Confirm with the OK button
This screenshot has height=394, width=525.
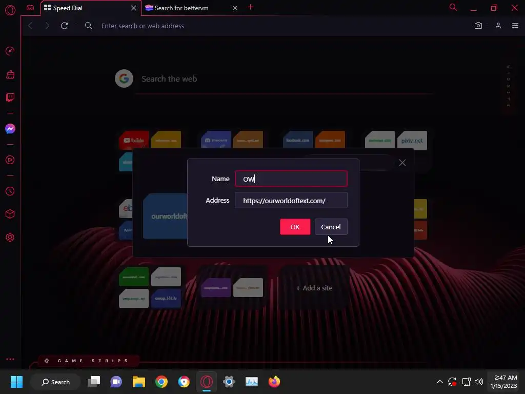295,227
